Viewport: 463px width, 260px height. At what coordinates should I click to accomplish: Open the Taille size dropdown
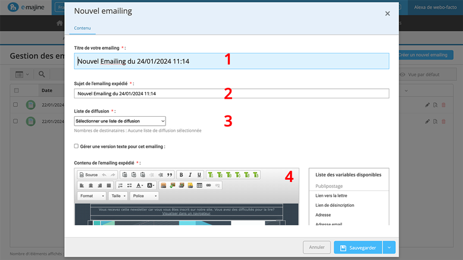(x=118, y=196)
